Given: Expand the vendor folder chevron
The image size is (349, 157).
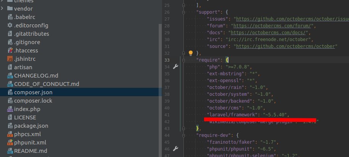Looking at the screenshot, I should pos(2,9).
